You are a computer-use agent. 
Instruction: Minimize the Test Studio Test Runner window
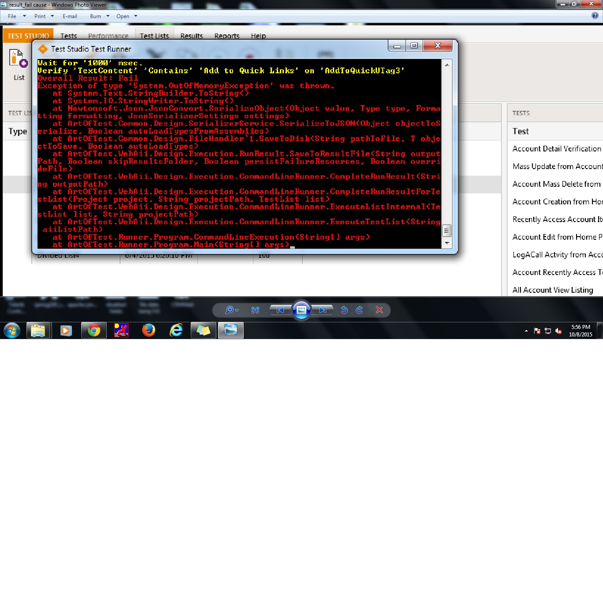[x=397, y=46]
